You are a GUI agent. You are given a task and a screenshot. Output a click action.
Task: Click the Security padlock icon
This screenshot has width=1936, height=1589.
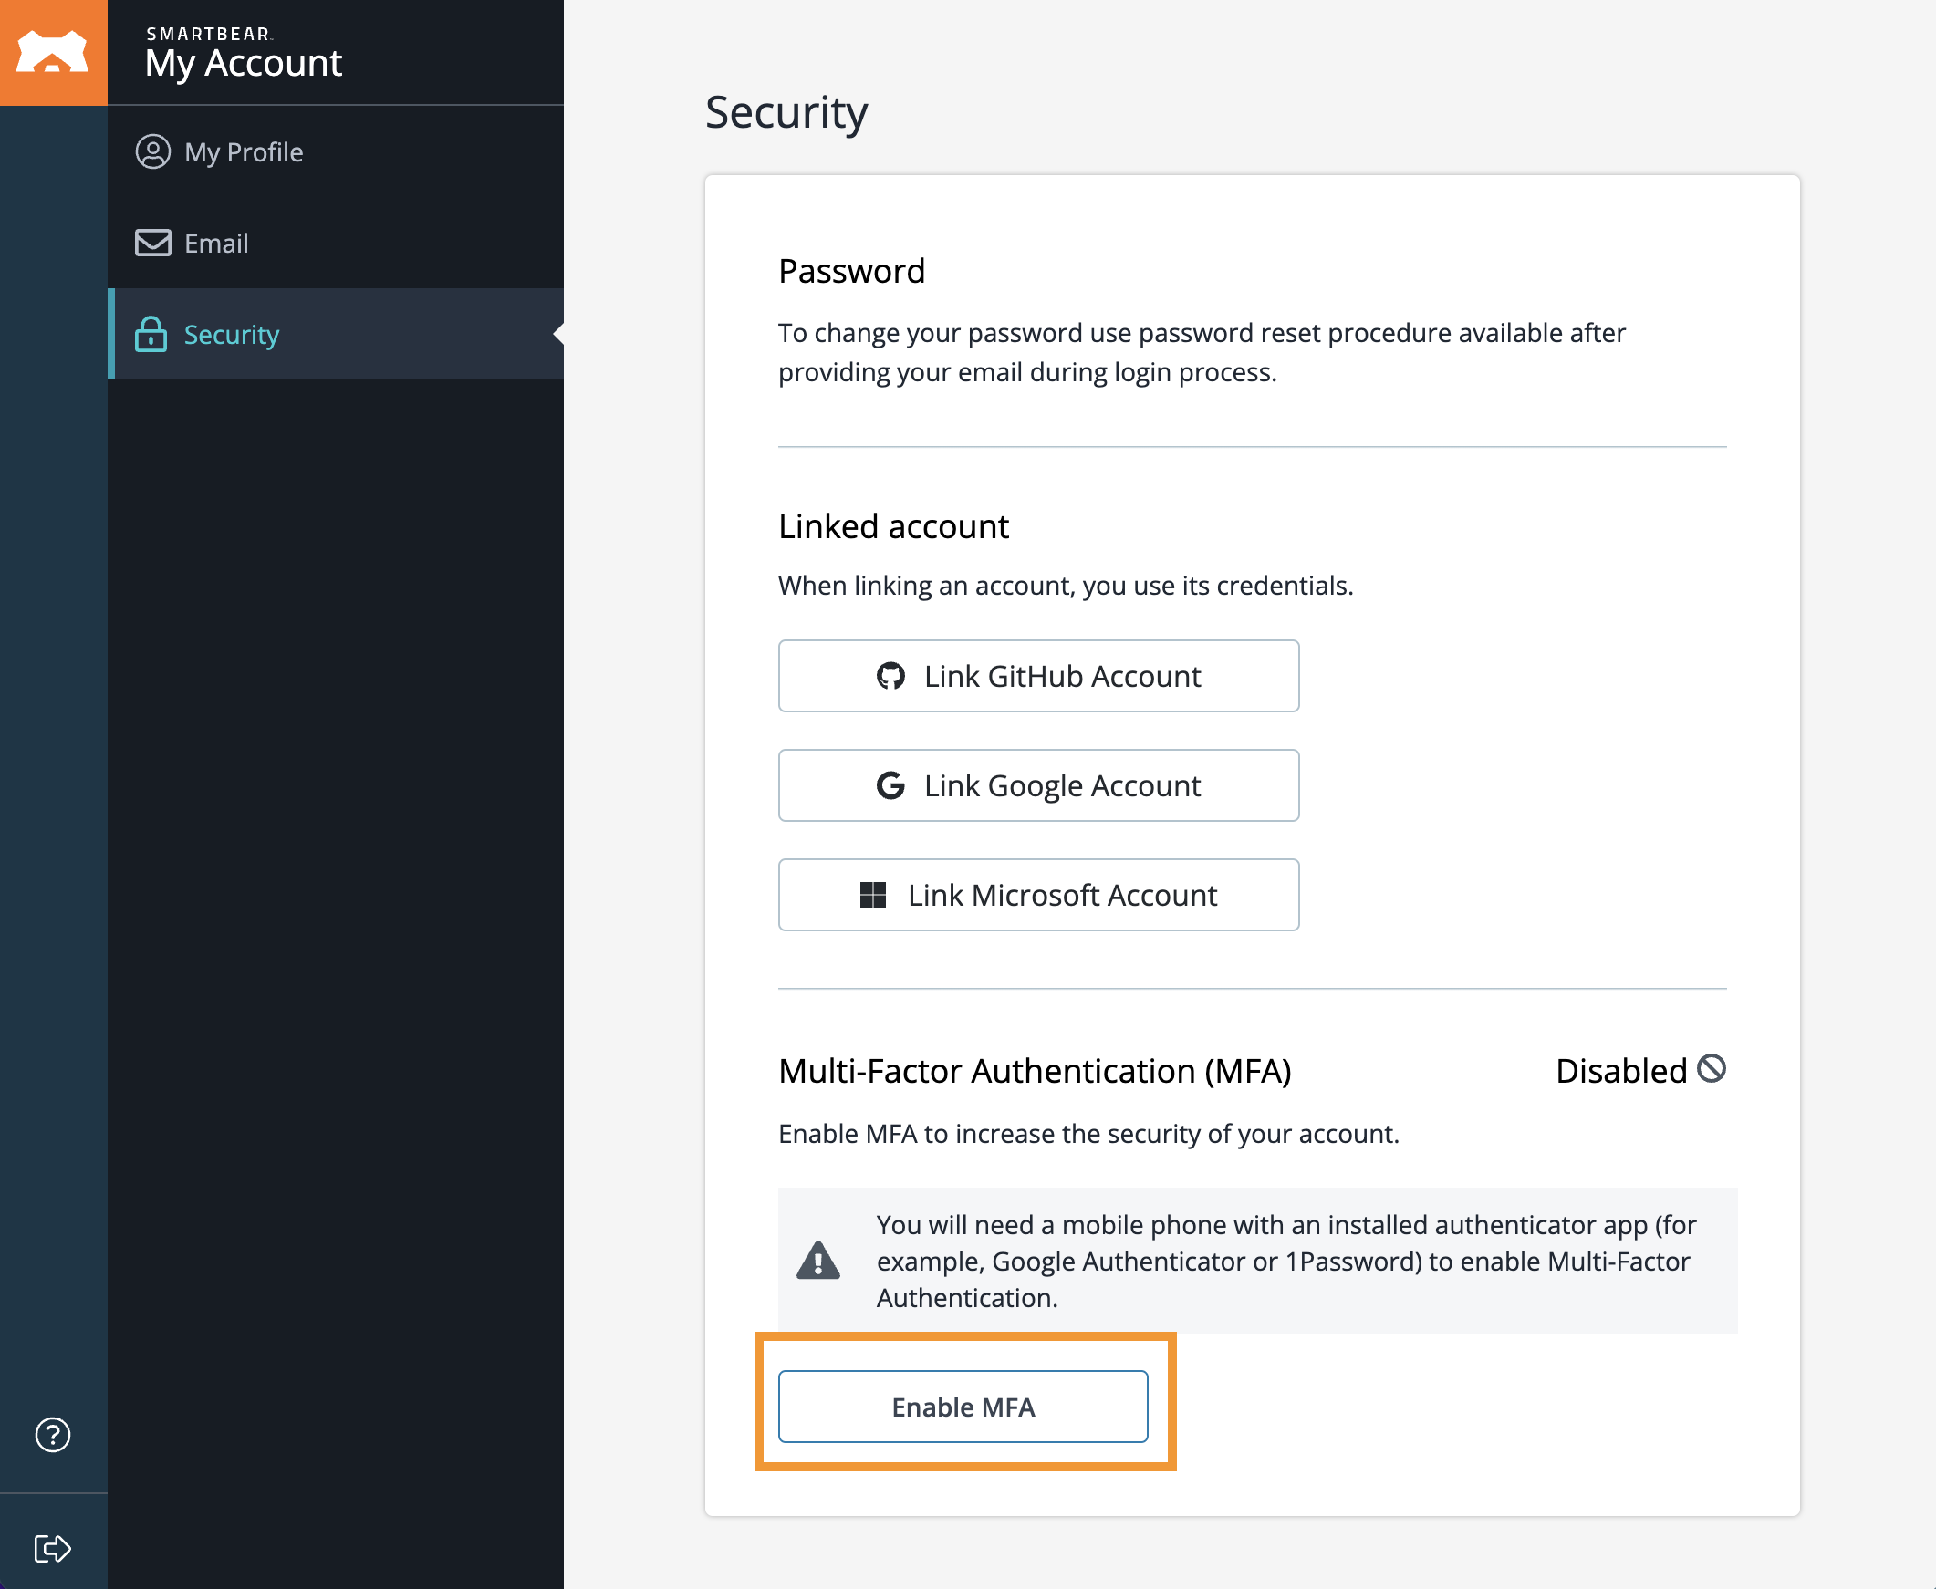(x=152, y=334)
